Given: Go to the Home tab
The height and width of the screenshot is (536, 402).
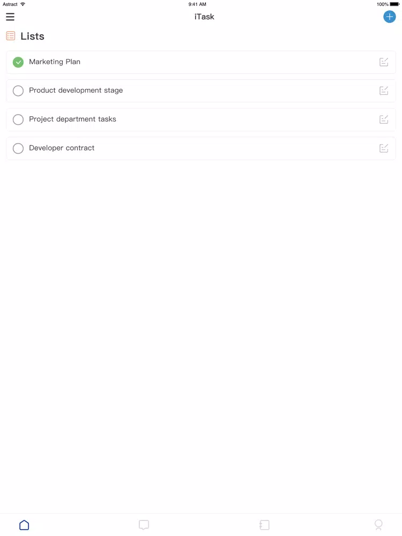Looking at the screenshot, I should click(24, 525).
